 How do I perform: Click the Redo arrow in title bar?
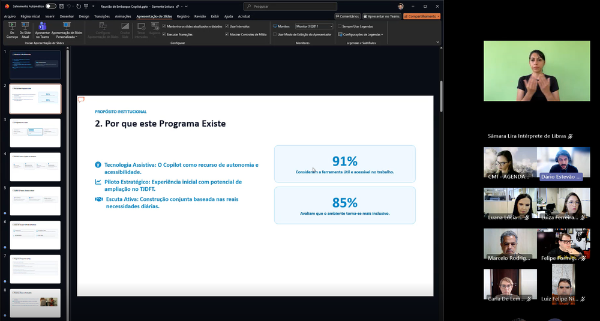[x=79, y=7]
